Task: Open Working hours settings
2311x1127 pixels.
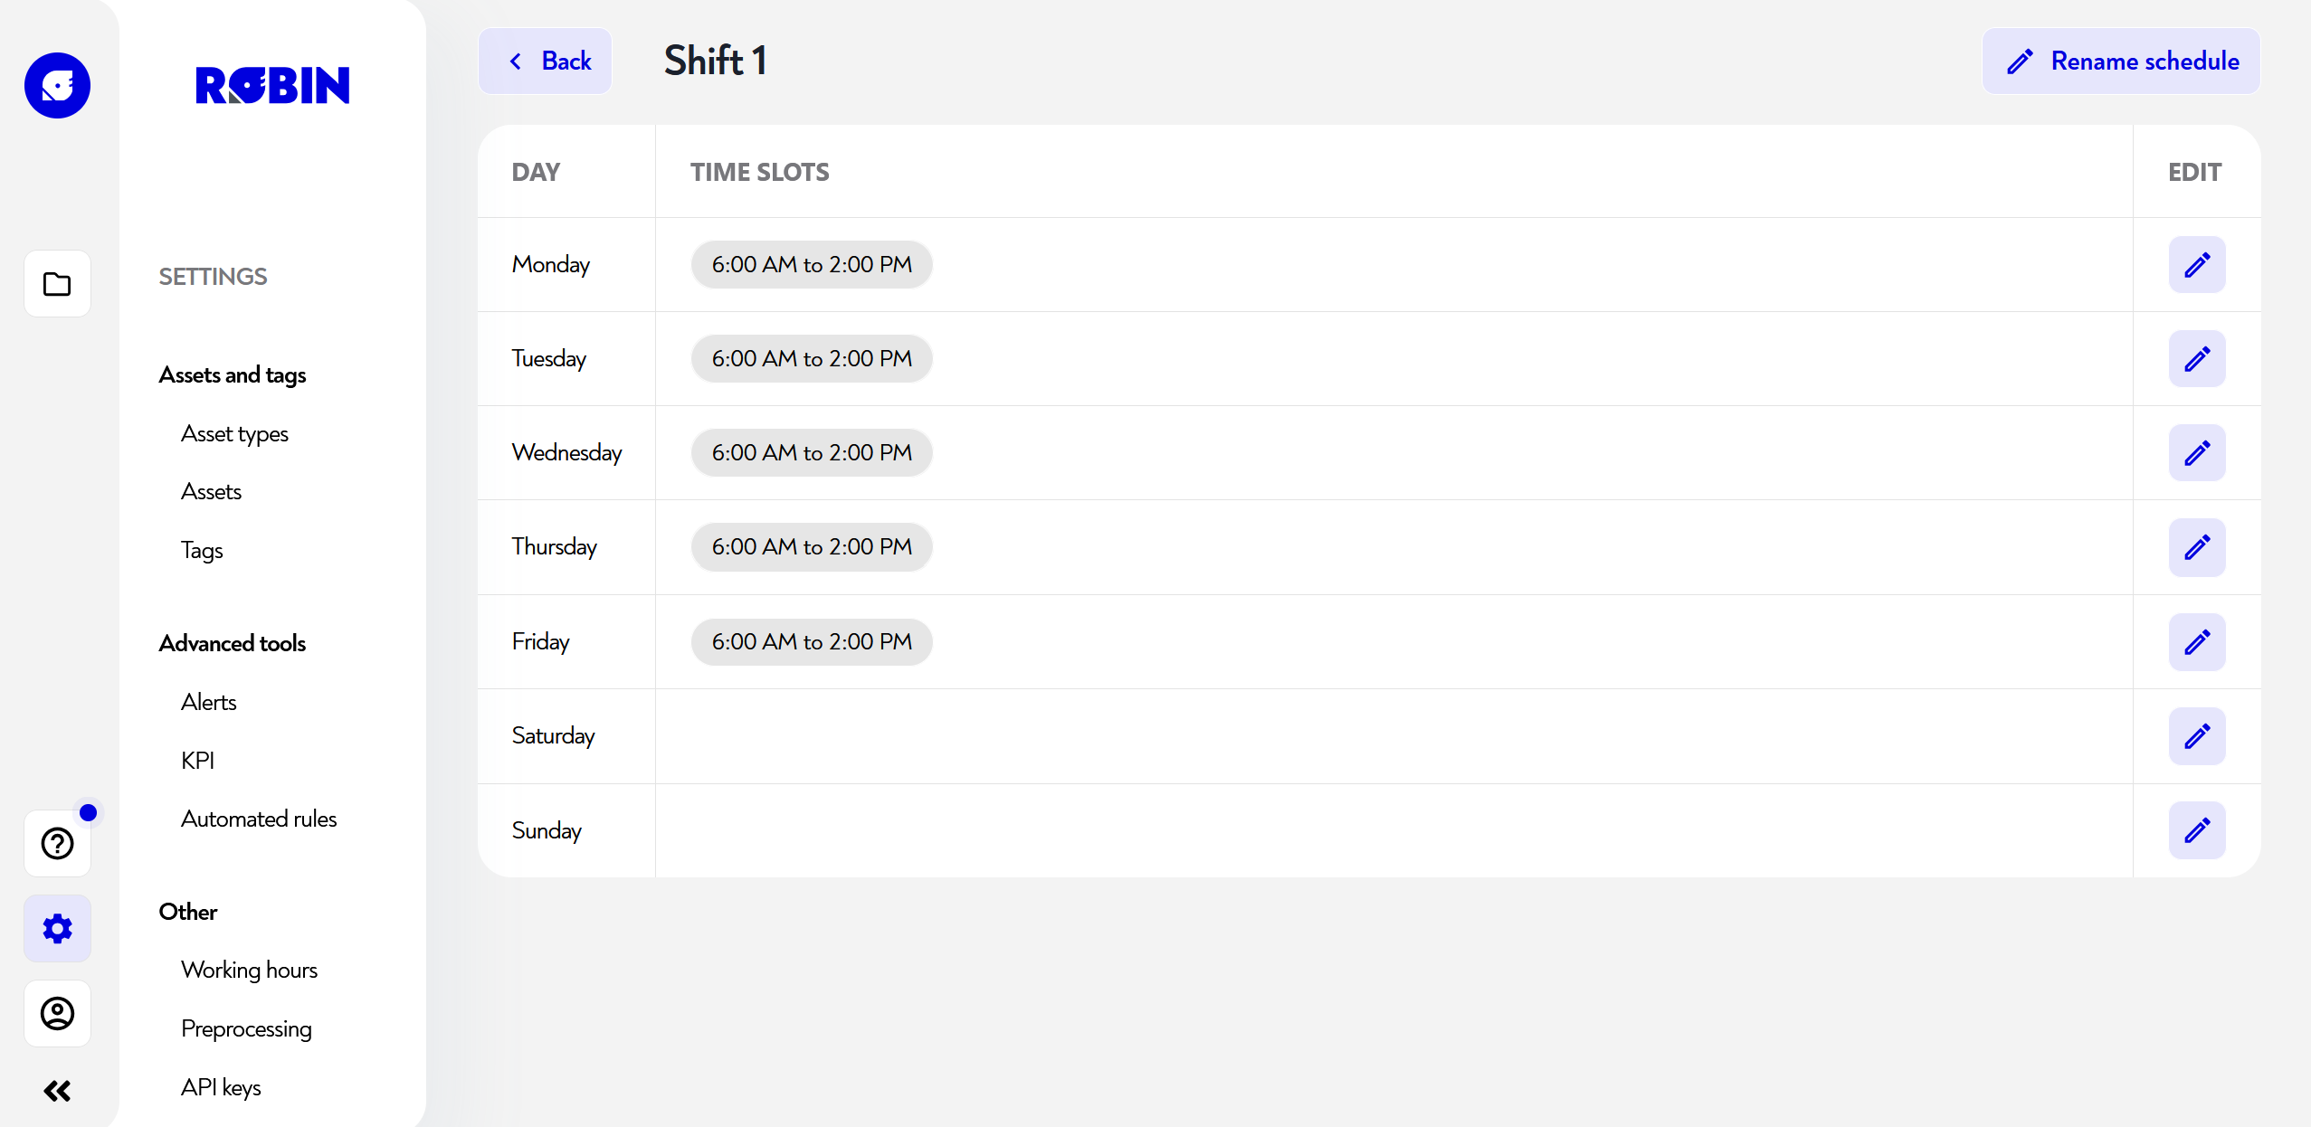Action: tap(250, 969)
